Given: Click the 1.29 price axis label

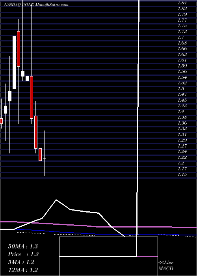Looking at the screenshot, I should (182, 140).
